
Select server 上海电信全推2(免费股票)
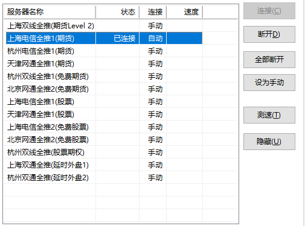[x=48, y=127]
